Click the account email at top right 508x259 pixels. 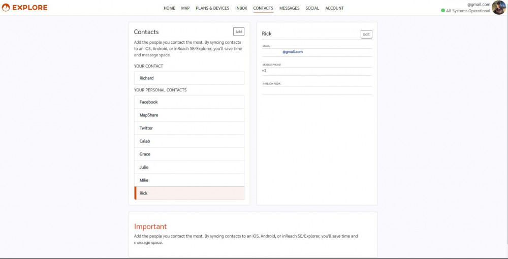point(479,5)
